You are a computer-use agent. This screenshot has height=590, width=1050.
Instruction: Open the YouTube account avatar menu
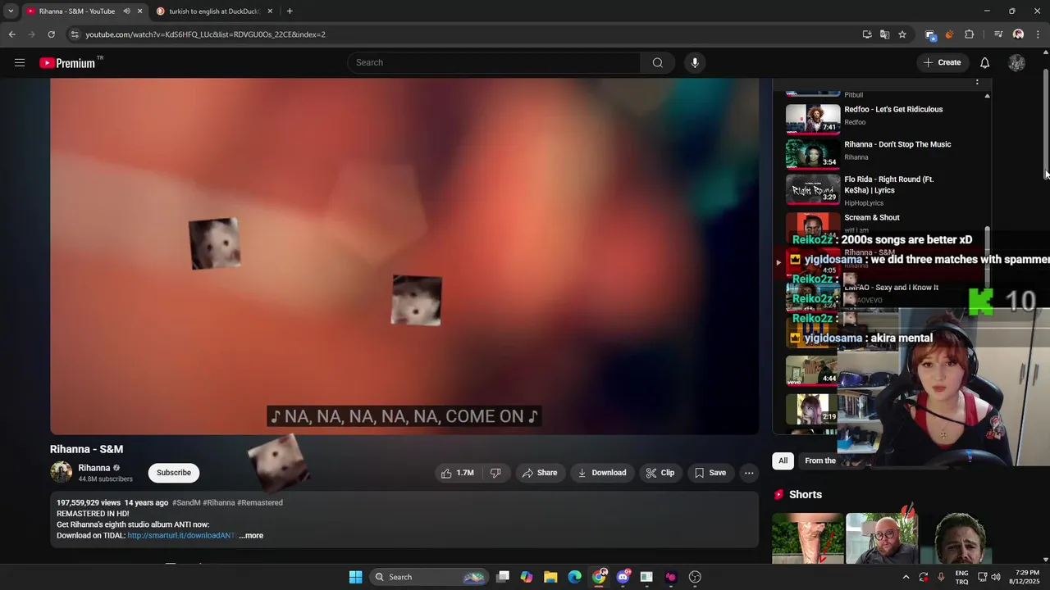click(1016, 62)
